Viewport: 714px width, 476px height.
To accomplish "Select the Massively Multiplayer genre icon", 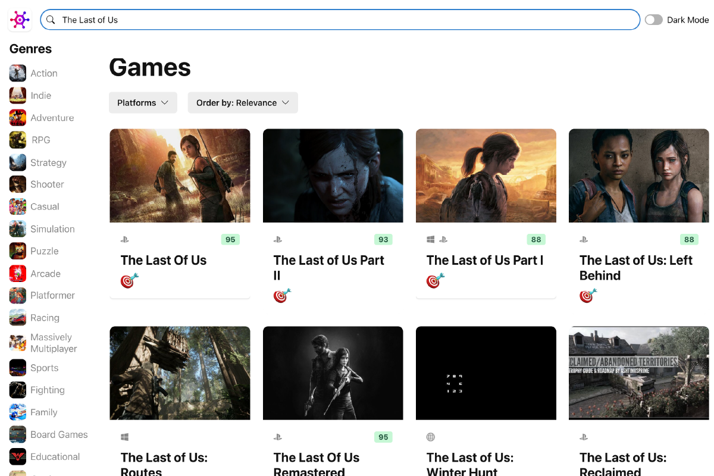I will click(18, 343).
